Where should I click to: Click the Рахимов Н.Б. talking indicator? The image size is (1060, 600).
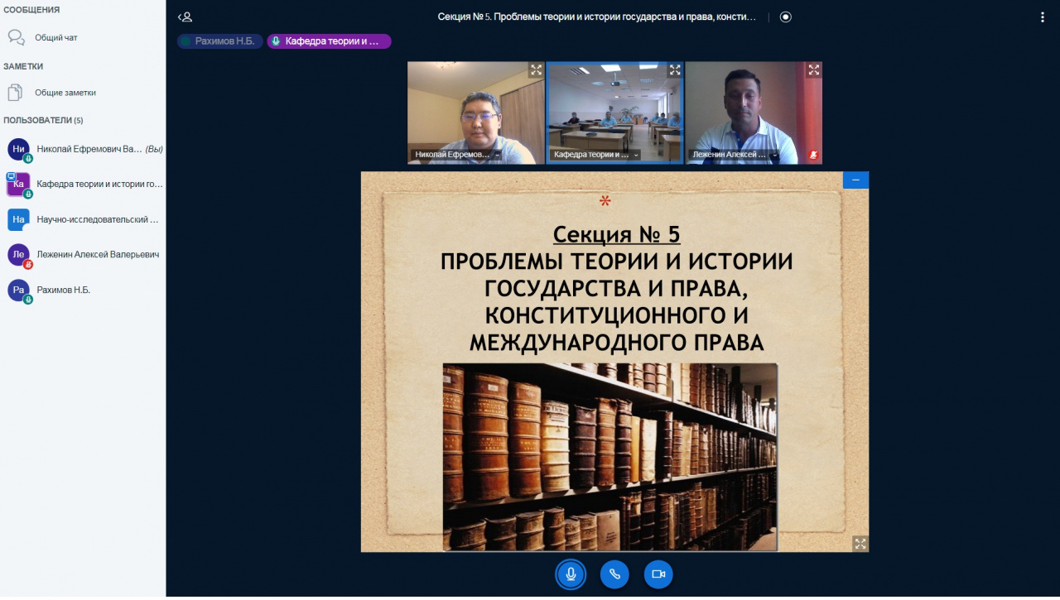[x=220, y=41]
